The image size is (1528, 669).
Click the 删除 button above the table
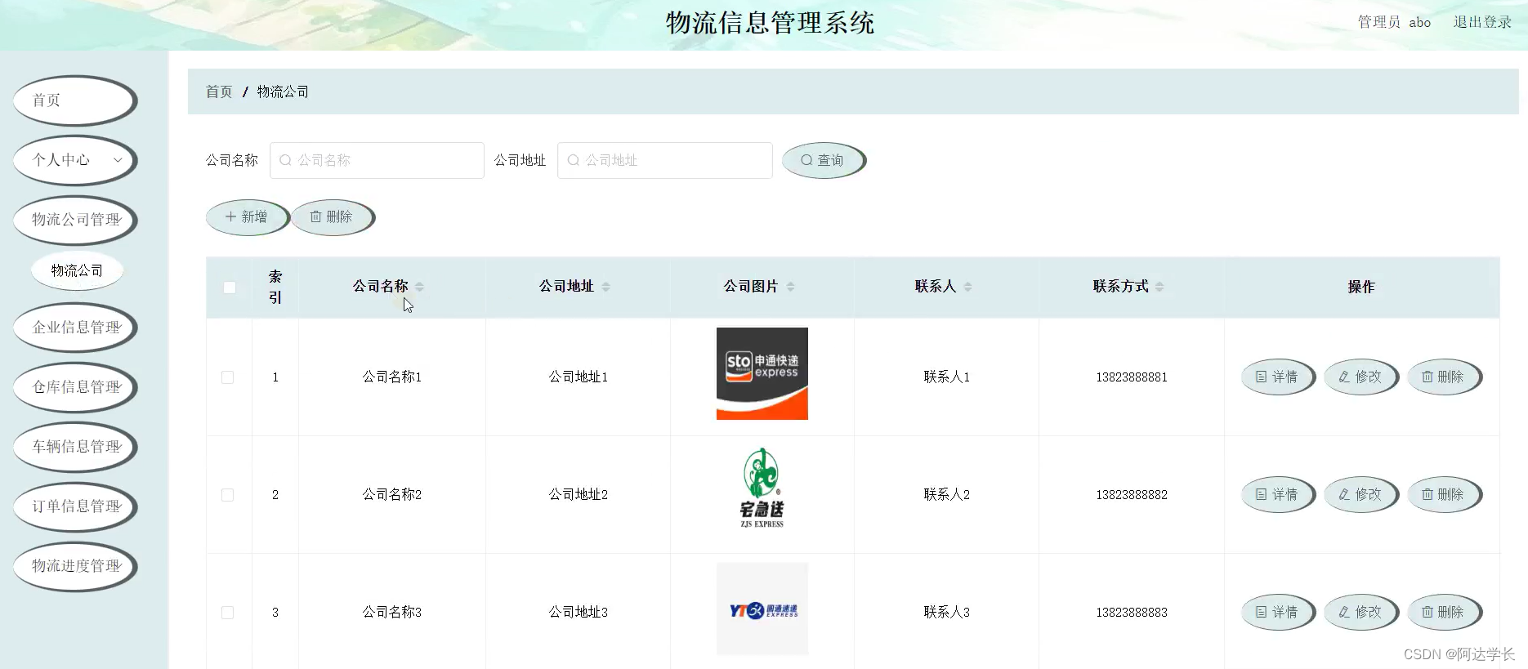click(x=333, y=217)
